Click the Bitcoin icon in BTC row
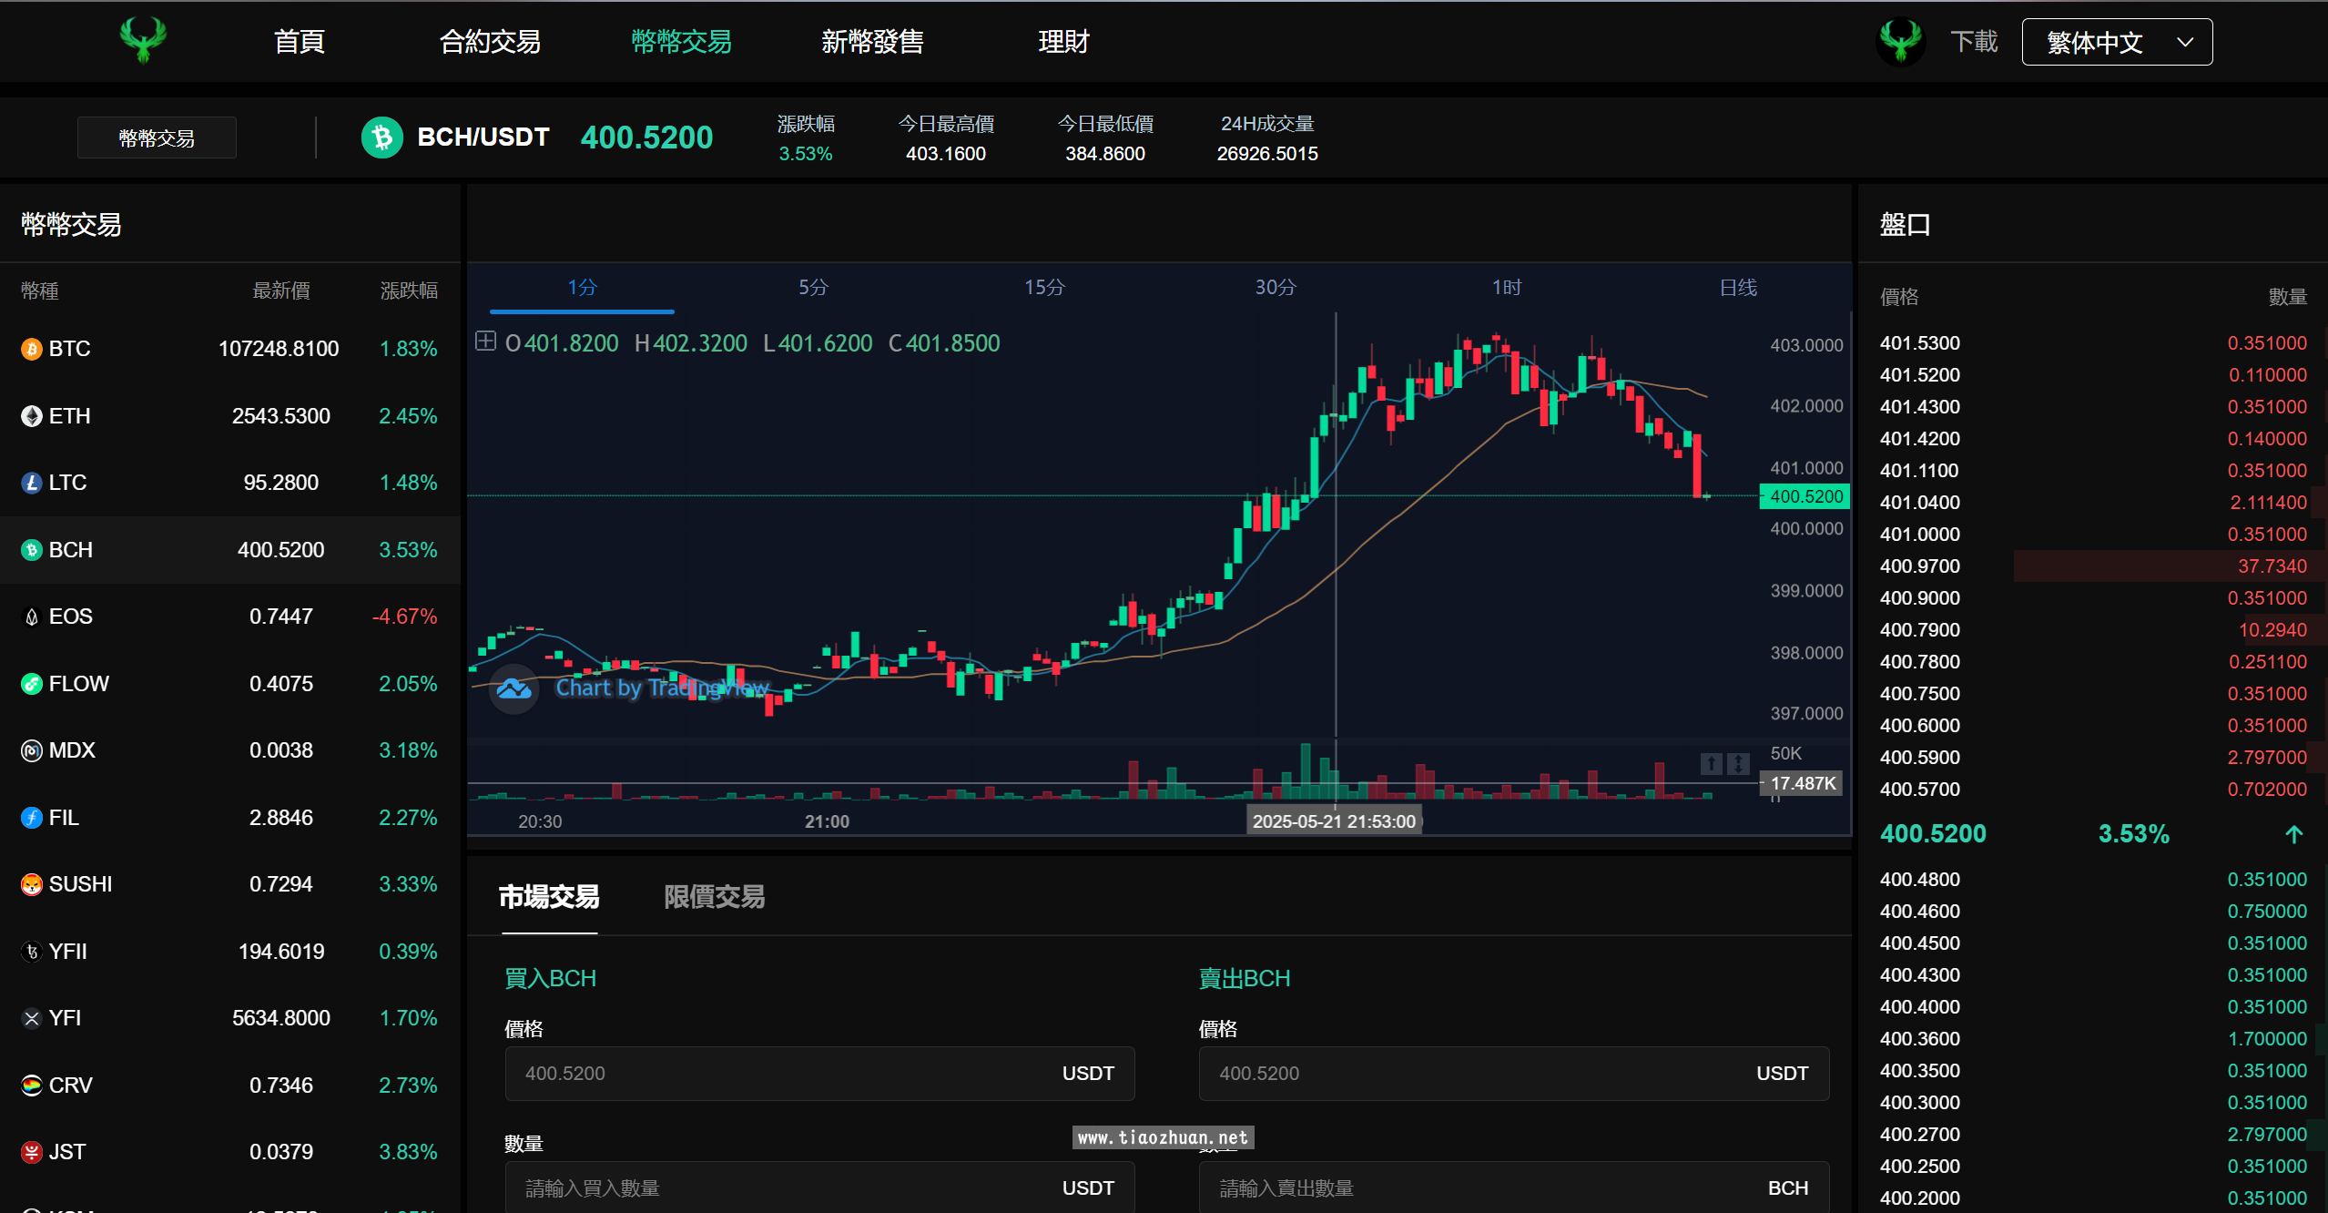This screenshot has width=2328, height=1213. pyautogui.click(x=32, y=349)
